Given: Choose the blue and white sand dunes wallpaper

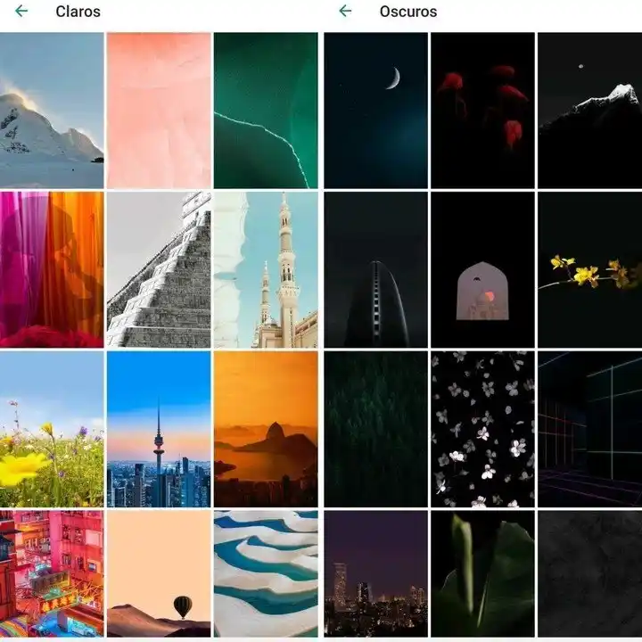Looking at the screenshot, I should point(266,575).
